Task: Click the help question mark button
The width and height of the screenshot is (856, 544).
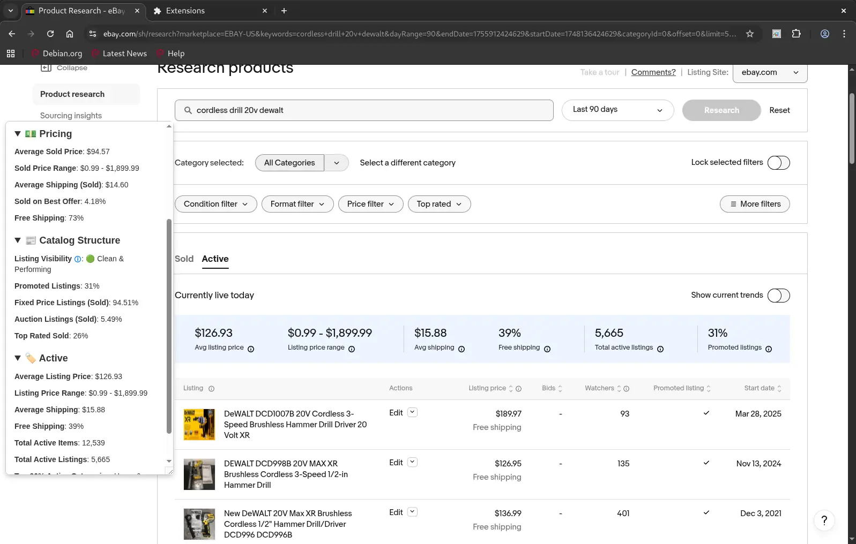Action: (x=824, y=520)
